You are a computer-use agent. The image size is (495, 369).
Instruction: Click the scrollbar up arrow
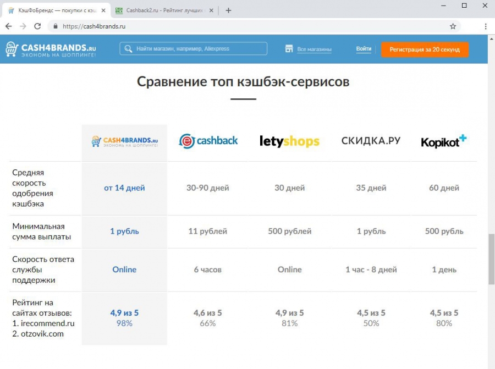click(491, 39)
